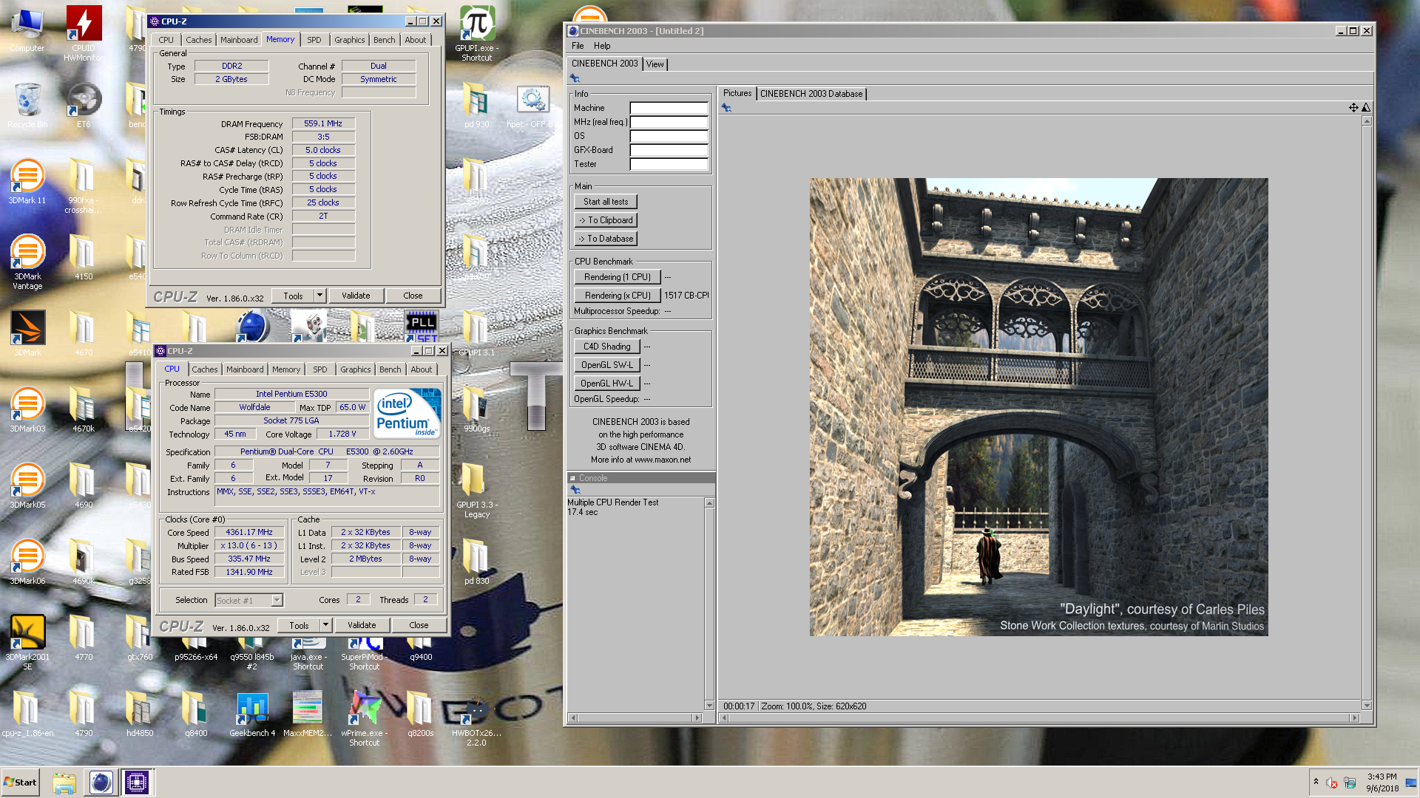Click the To Clipboard button
The image size is (1420, 798).
point(606,220)
